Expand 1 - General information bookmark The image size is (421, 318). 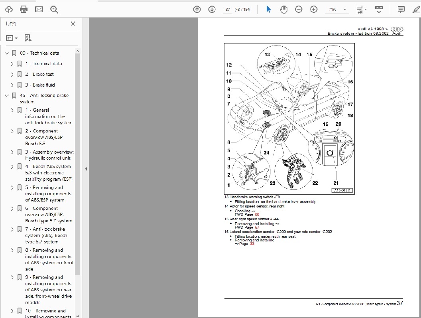point(12,110)
